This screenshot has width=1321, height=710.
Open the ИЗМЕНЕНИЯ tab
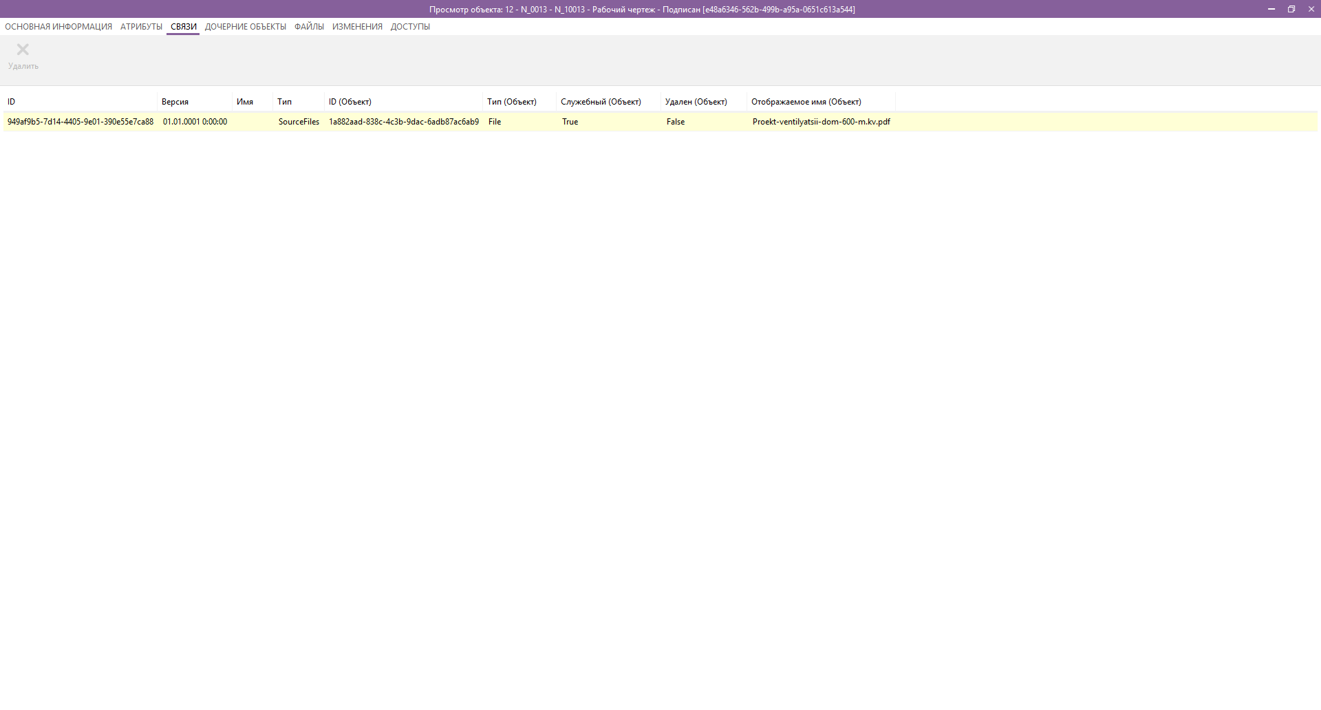(356, 26)
